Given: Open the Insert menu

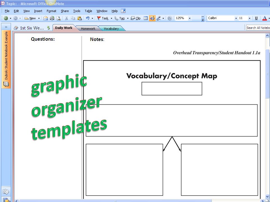Looking at the screenshot, I should [38, 11].
